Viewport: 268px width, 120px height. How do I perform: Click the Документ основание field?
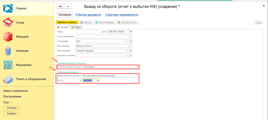tap(101, 55)
